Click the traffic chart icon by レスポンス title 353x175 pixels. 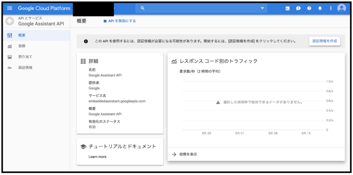(174, 61)
